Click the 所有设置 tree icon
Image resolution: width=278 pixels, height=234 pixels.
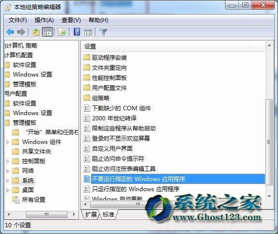[x=16, y=200]
